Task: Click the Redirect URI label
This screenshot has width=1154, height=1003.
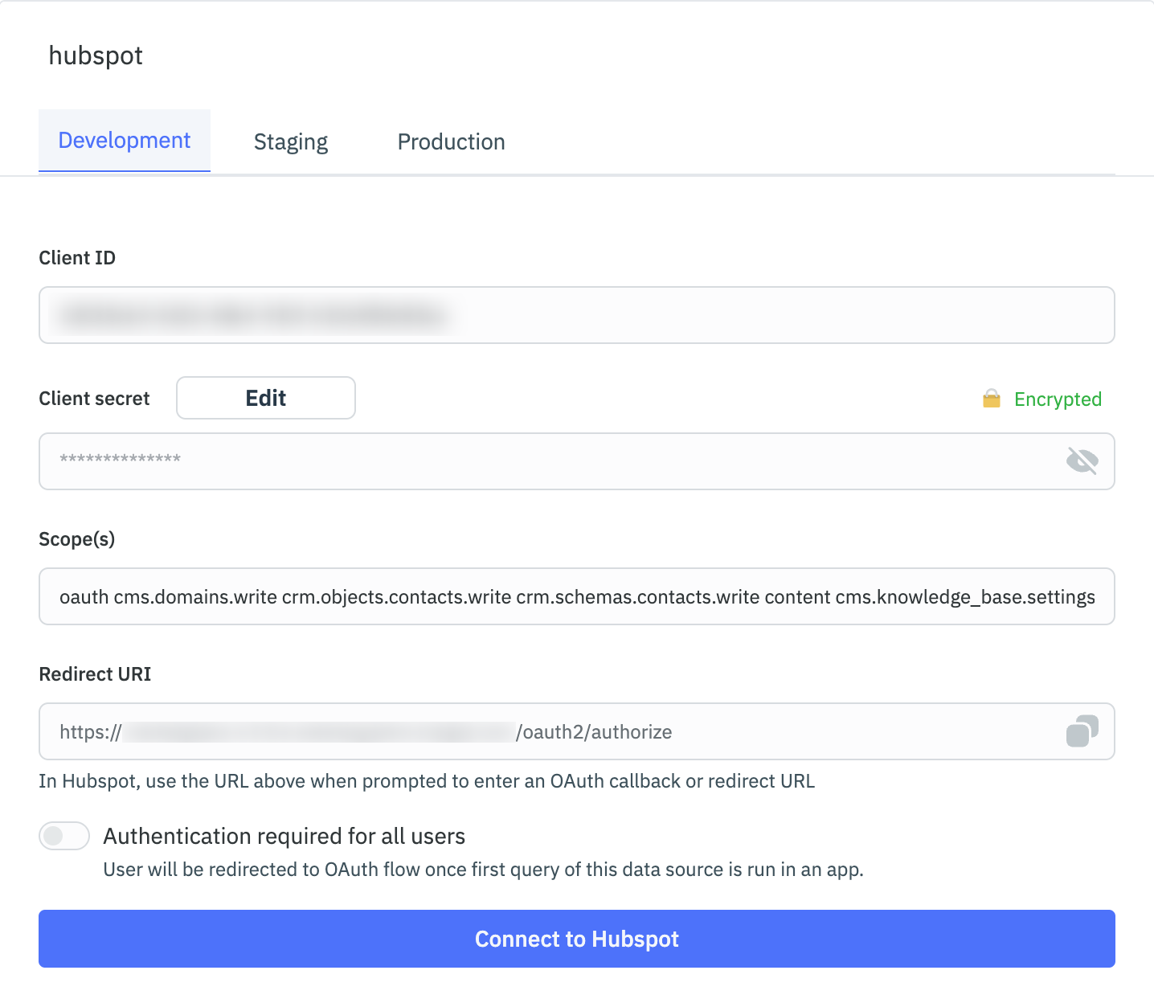Action: pos(95,674)
